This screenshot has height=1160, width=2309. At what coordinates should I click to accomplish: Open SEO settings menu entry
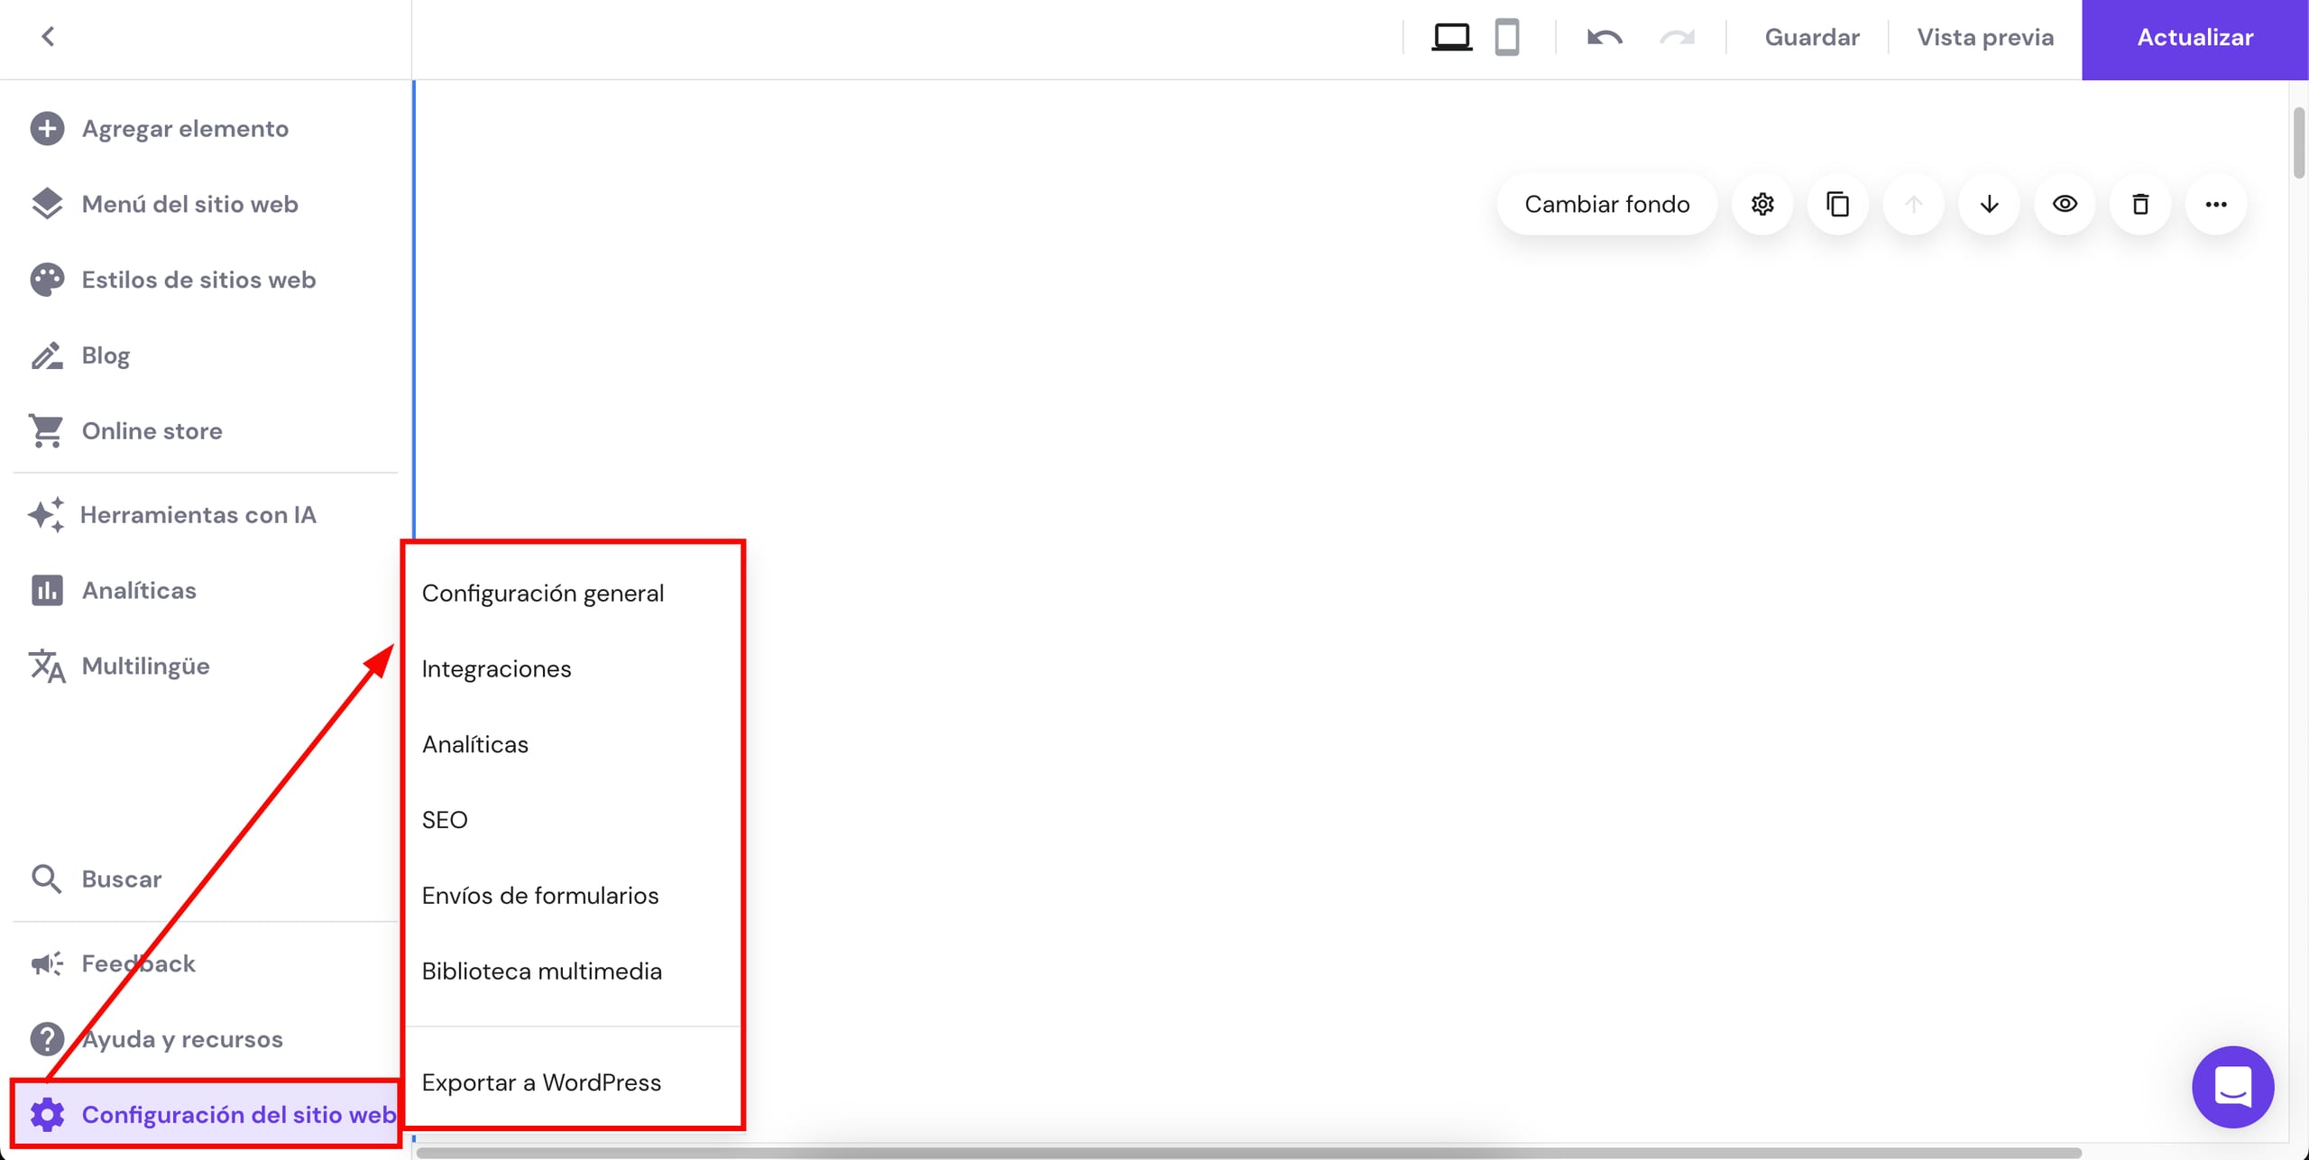pyautogui.click(x=445, y=819)
